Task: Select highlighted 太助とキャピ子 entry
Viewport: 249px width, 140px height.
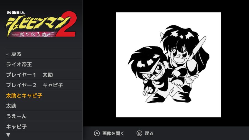Action: click(x=43, y=95)
